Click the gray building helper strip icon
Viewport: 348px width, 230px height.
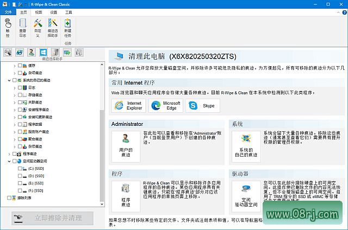pos(55,53)
